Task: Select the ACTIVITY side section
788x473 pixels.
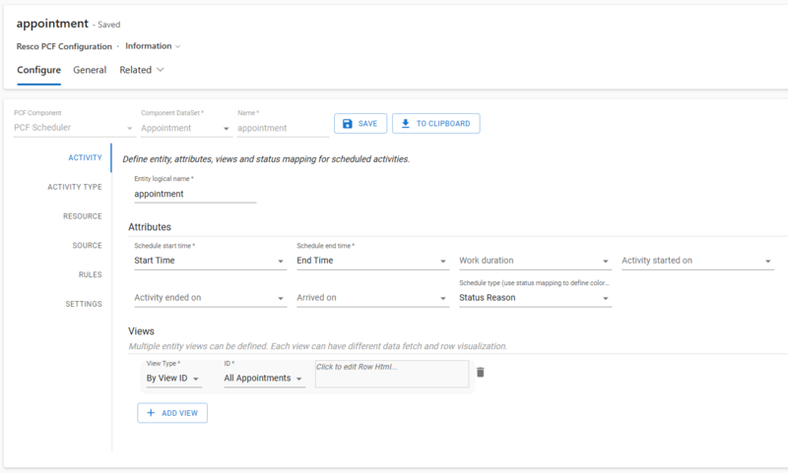Action: (85, 157)
